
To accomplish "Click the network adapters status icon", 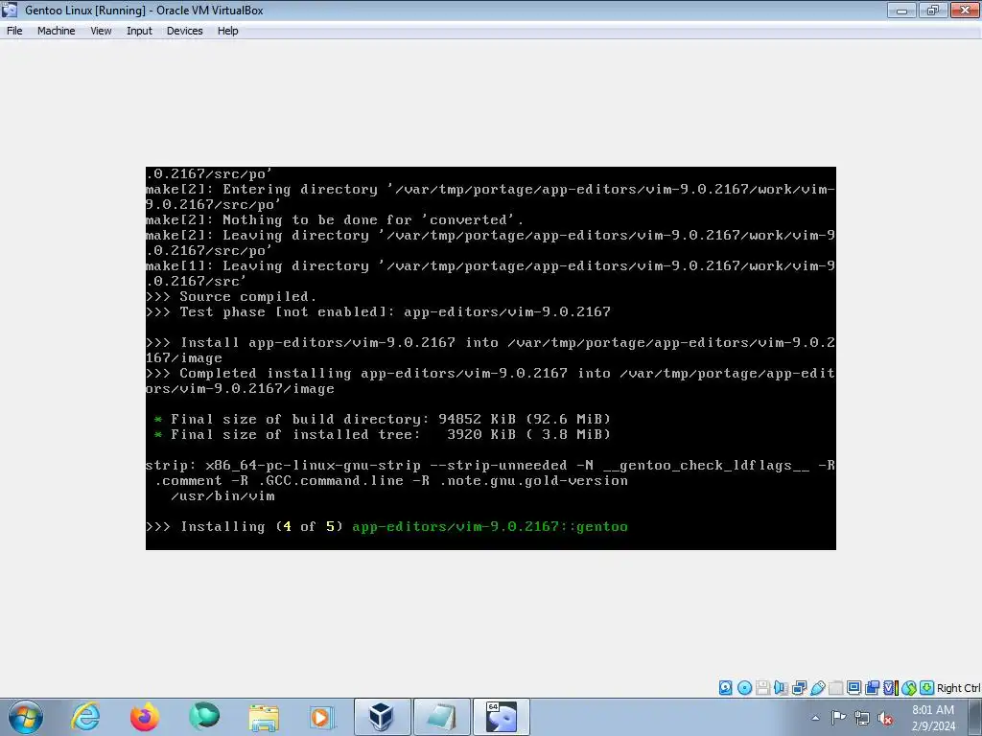I will coord(799,688).
